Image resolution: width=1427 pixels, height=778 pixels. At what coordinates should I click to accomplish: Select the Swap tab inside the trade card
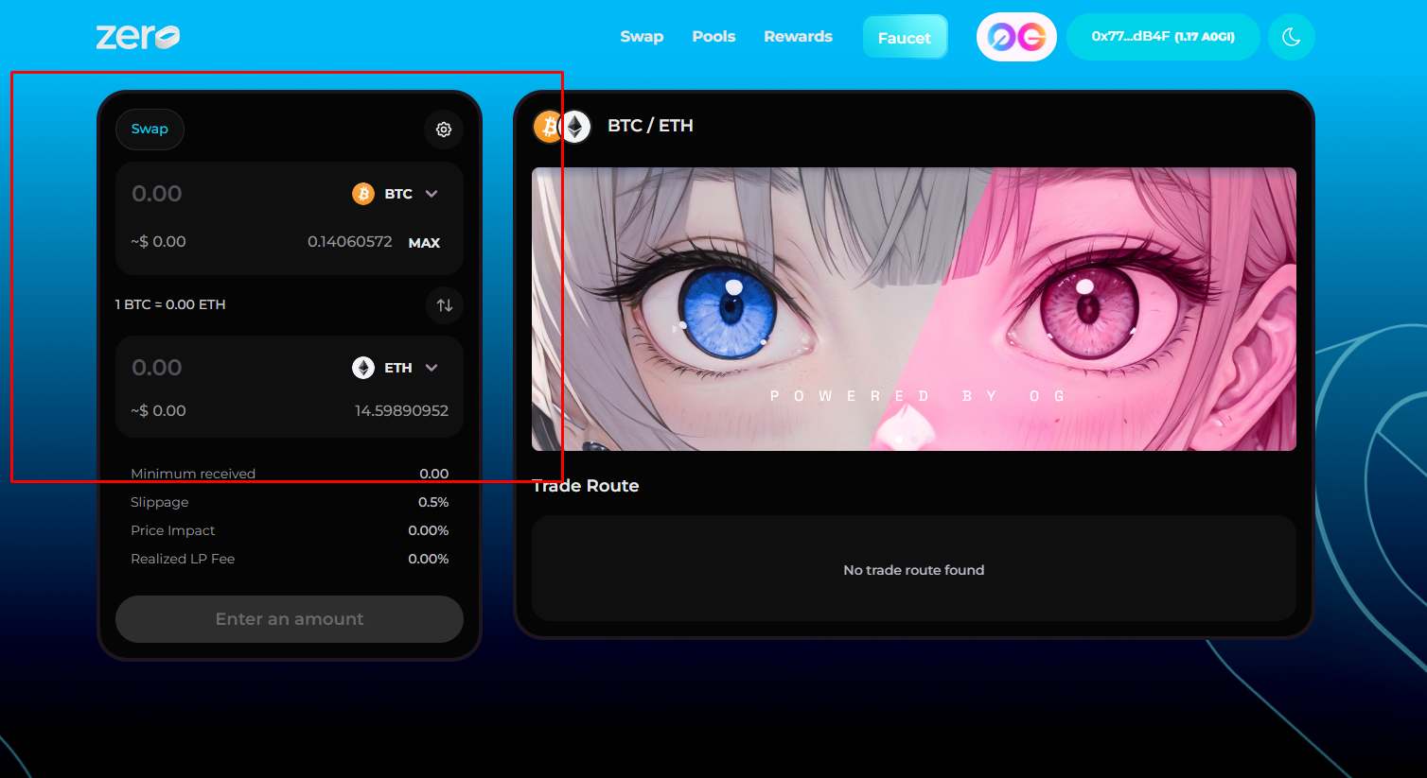(x=150, y=130)
